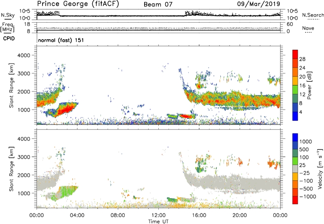Click '1000' on the velocity scale
This screenshot has width=324, height=224.
pyautogui.click(x=306, y=142)
